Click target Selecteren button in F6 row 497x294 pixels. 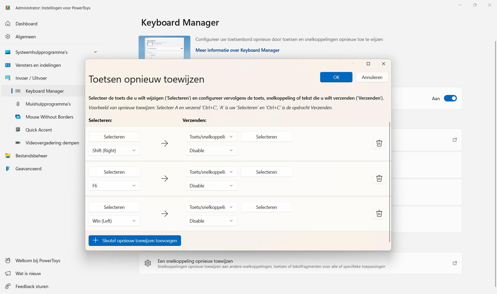pyautogui.click(x=267, y=172)
